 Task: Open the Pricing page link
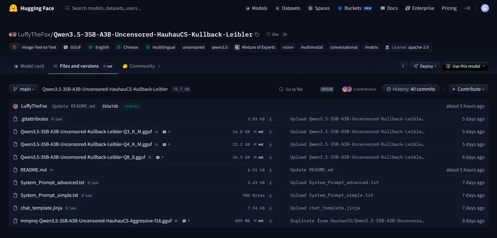449,8
